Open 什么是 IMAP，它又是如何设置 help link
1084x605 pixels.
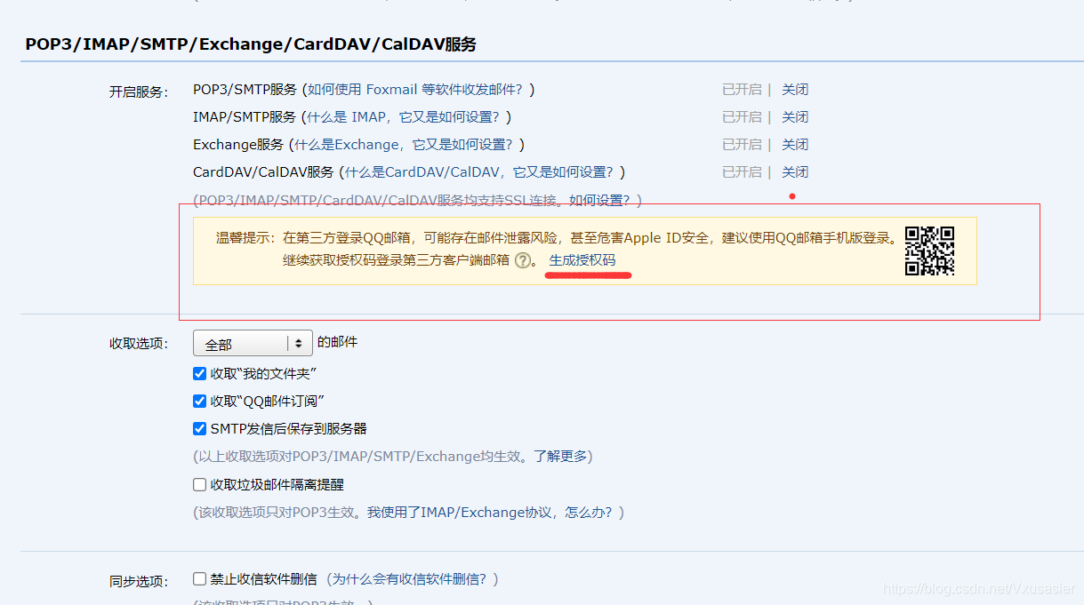click(x=405, y=117)
